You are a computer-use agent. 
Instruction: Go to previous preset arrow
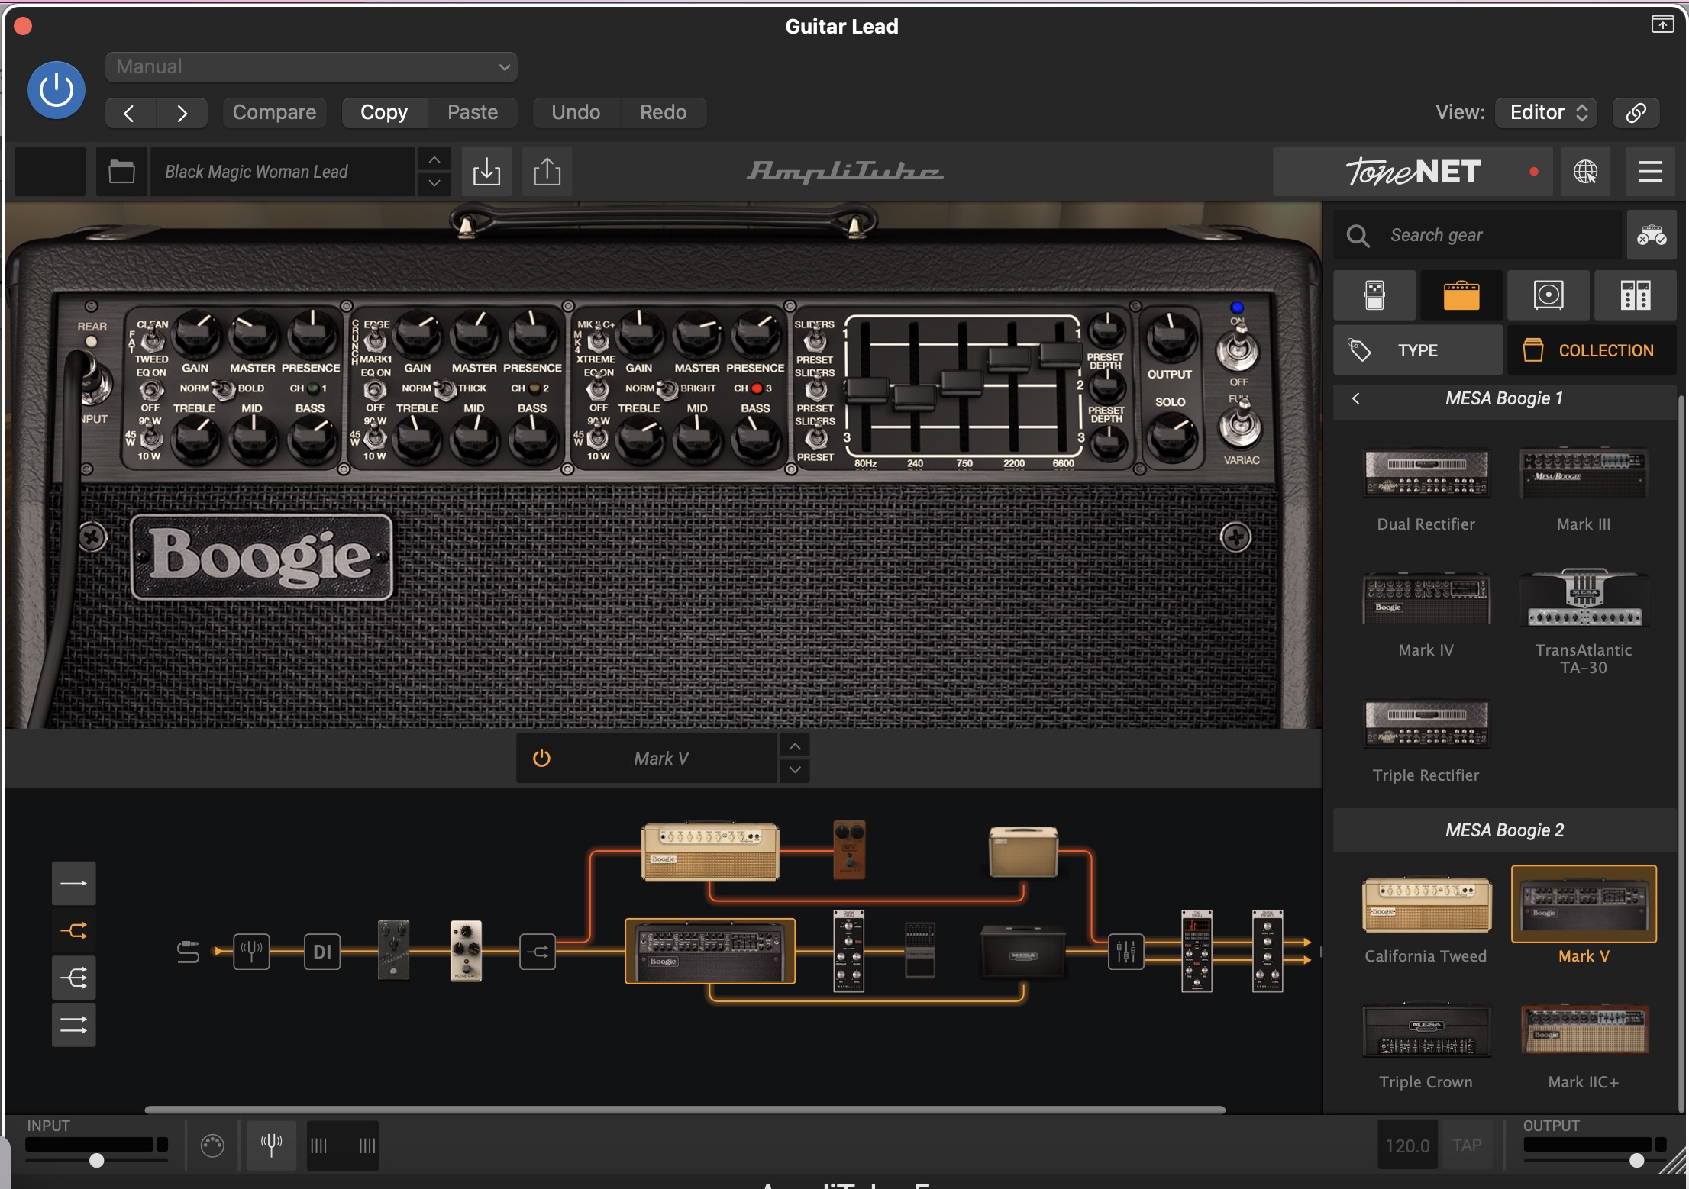pyautogui.click(x=130, y=113)
